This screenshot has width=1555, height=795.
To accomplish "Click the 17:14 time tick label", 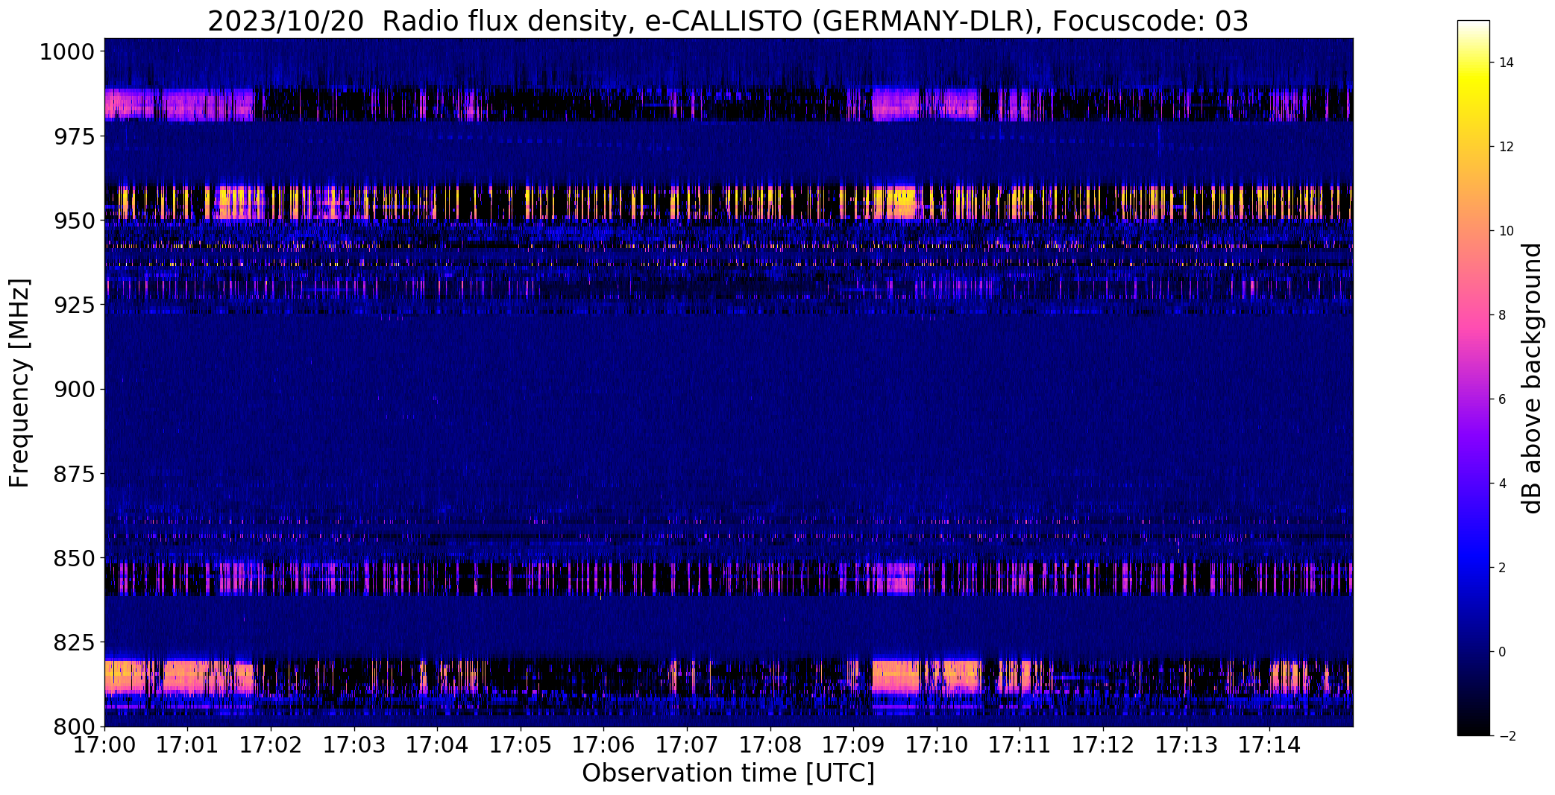I will [1269, 745].
